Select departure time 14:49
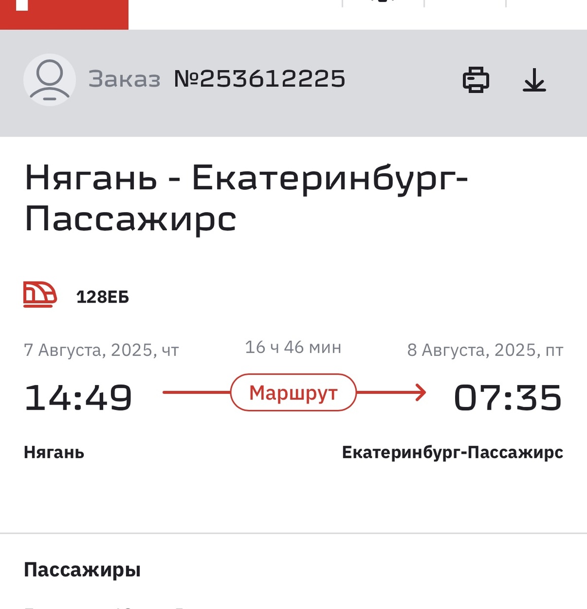The image size is (587, 609). pyautogui.click(x=78, y=397)
